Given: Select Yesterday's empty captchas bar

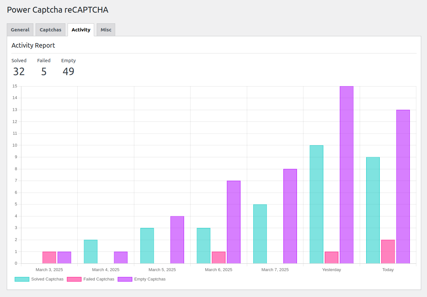Looking at the screenshot, I should [346, 175].
